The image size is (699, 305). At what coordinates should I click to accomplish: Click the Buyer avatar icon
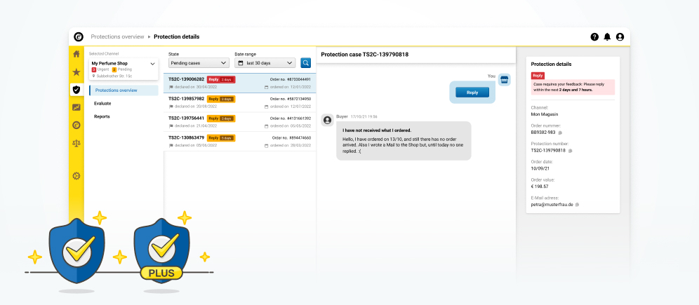pos(327,120)
